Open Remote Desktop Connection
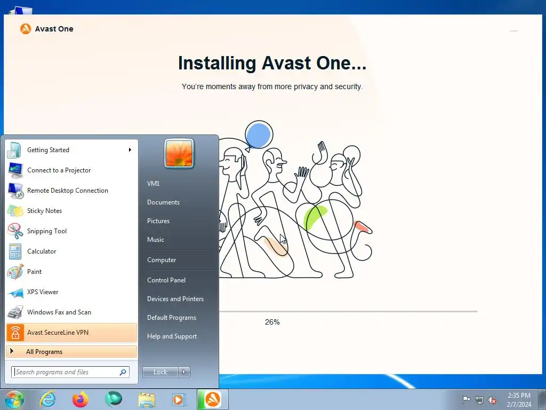The height and width of the screenshot is (410, 546). (x=71, y=191)
